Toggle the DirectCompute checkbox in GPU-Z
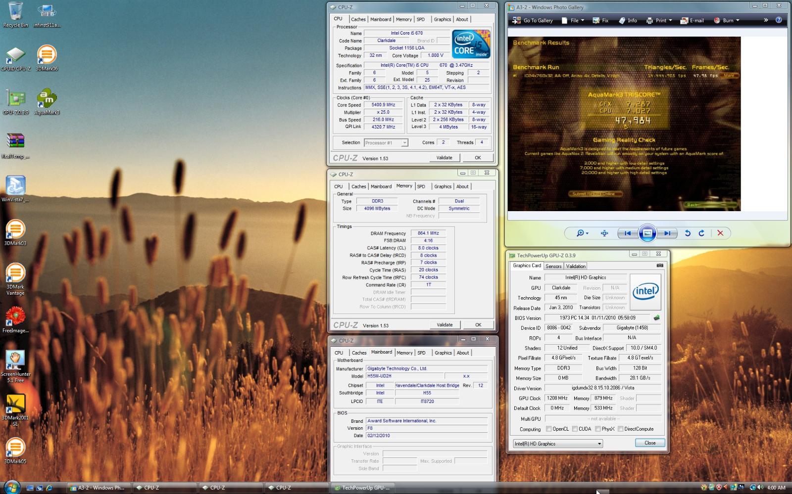This screenshot has height=494, width=792. 620,429
